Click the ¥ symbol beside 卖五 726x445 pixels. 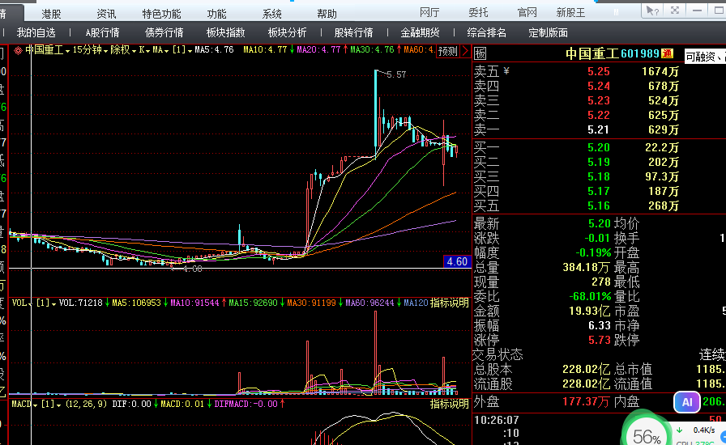coord(506,70)
